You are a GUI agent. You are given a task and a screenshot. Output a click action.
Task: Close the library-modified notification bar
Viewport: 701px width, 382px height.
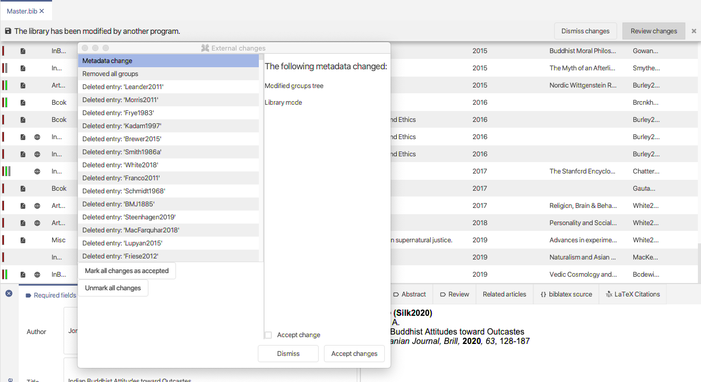coord(694,31)
